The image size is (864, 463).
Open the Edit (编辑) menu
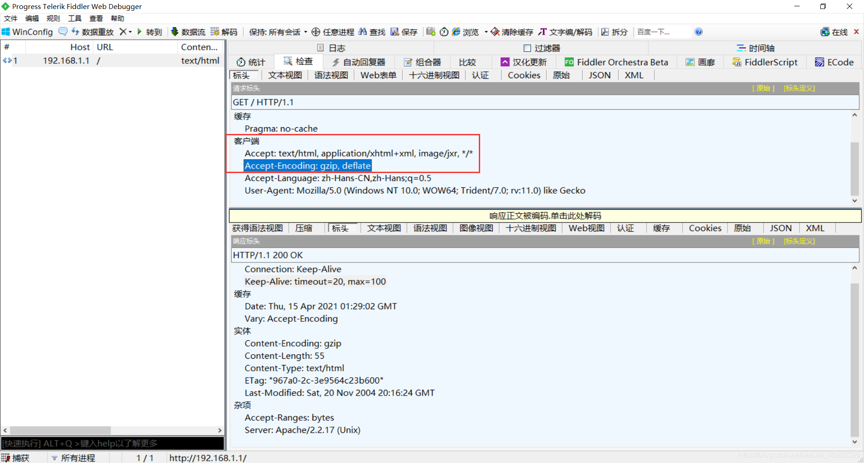click(x=32, y=18)
